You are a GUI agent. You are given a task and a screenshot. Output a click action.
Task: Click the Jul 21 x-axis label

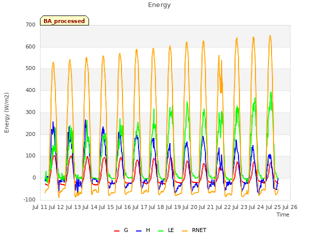(x=206, y=207)
